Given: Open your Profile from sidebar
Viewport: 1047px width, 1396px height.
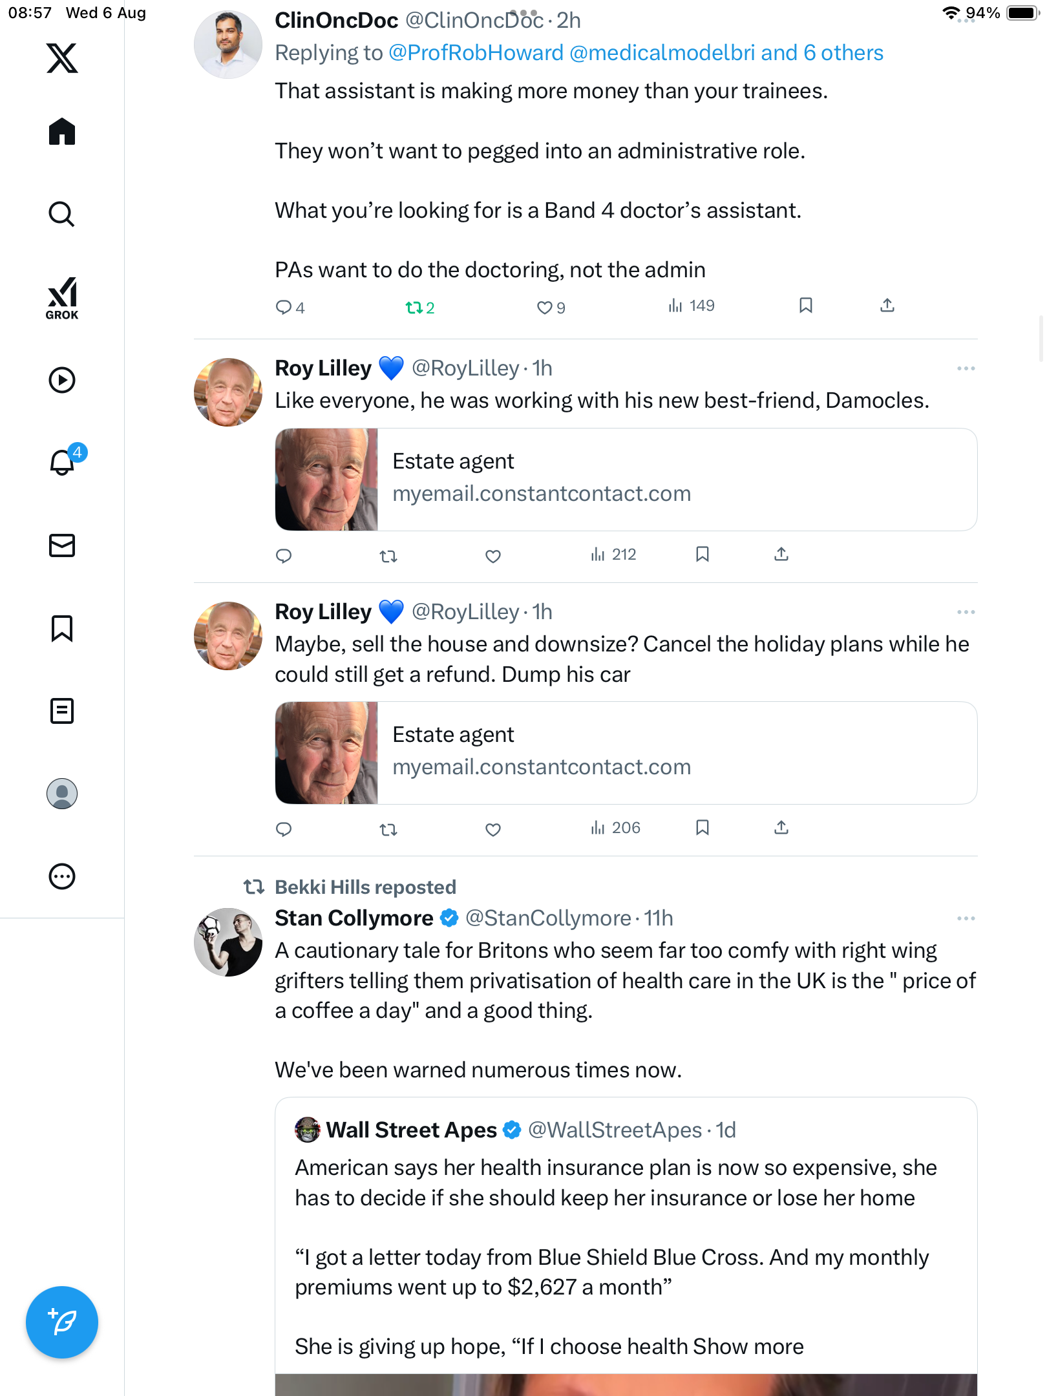Looking at the screenshot, I should click(x=62, y=794).
